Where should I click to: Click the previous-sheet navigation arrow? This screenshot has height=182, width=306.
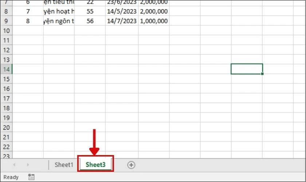tap(14, 165)
